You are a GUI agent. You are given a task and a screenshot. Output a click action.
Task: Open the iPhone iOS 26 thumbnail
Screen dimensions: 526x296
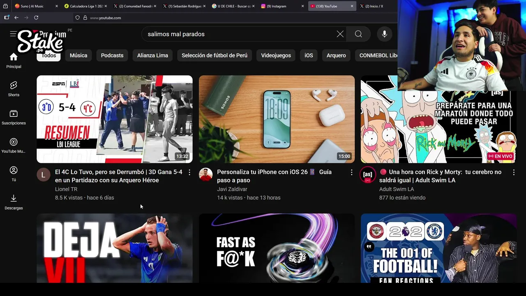click(277, 119)
